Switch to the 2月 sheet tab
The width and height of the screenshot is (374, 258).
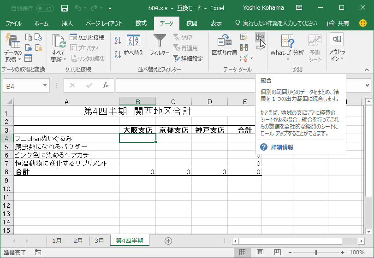[x=78, y=240]
